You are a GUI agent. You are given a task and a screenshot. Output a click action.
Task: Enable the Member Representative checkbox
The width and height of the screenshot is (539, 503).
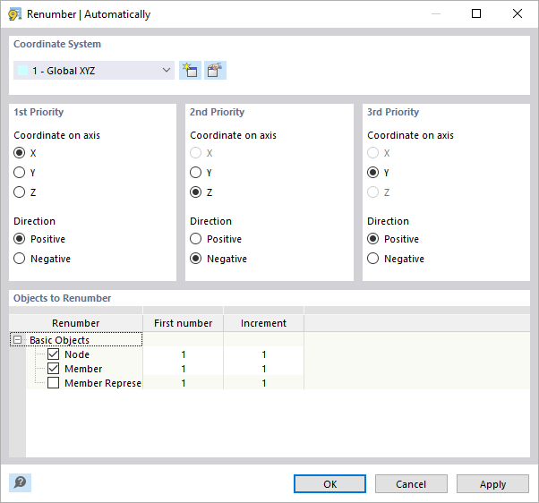coord(53,383)
